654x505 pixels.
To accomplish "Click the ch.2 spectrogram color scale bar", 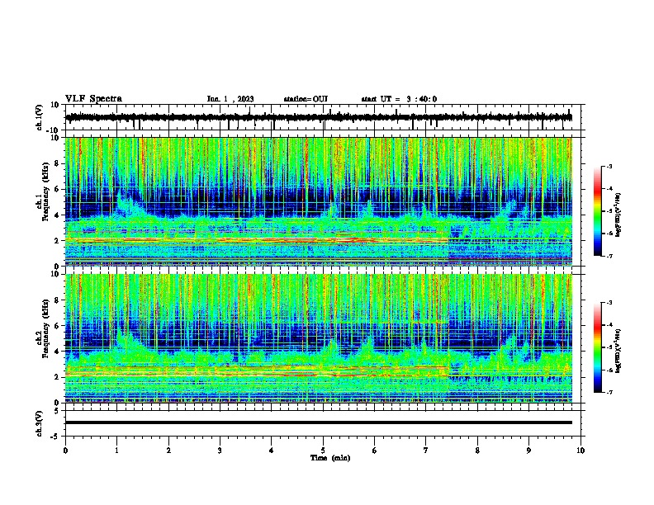I will [597, 347].
